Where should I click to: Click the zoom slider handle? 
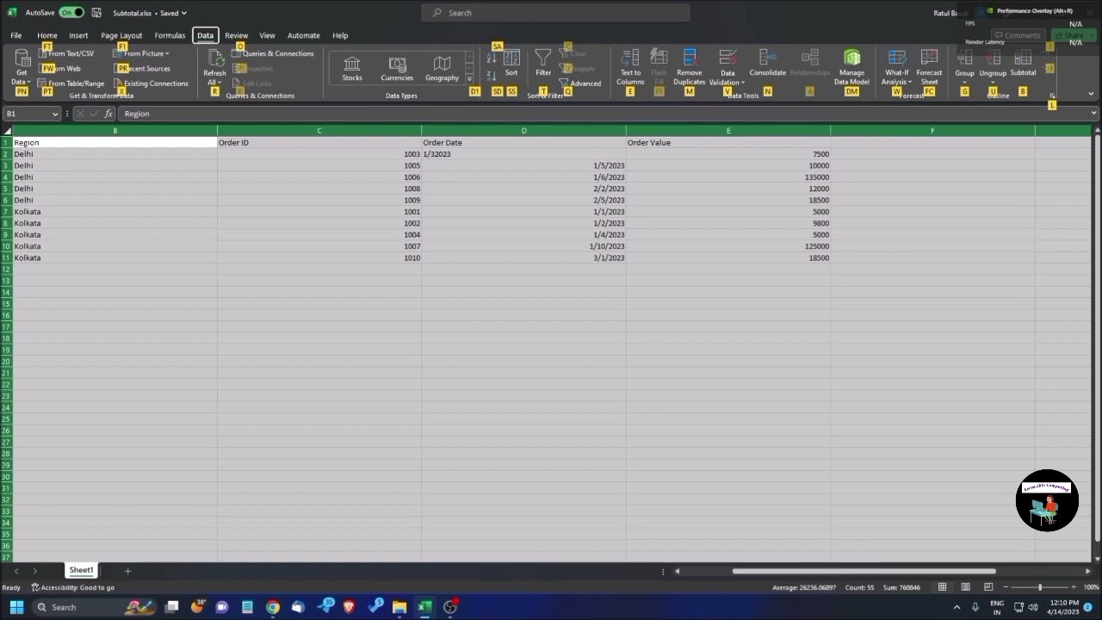[x=1040, y=587]
